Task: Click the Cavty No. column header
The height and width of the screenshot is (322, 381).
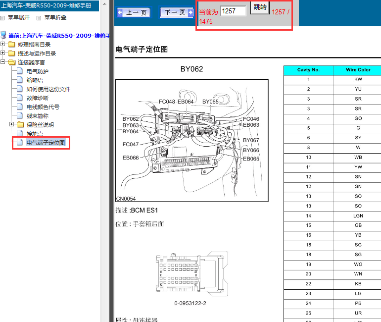Action: pos(308,70)
